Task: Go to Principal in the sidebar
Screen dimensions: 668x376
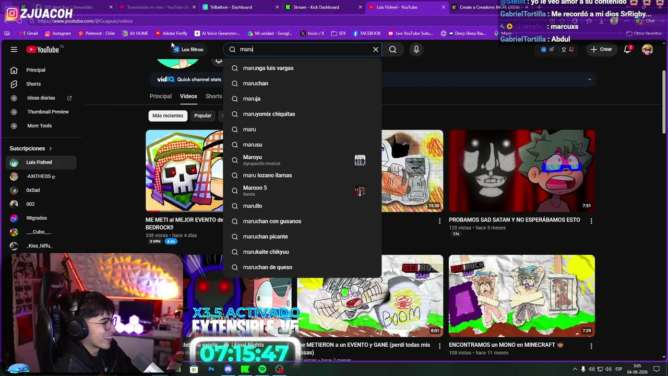Action: [x=42, y=70]
